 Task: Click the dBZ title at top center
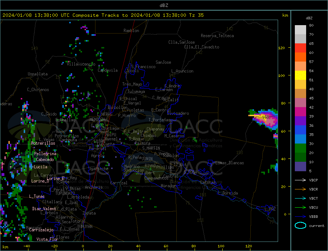tap(164, 5)
